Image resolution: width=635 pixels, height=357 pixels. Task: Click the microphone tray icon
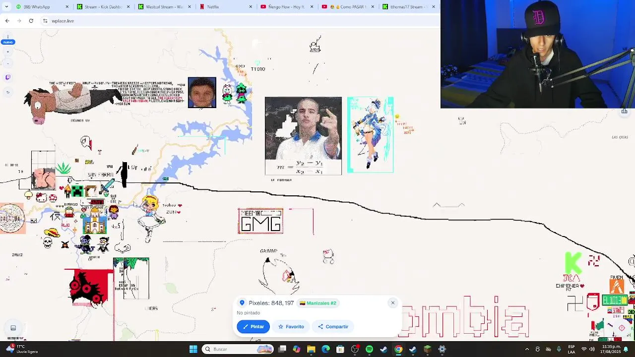pos(559,349)
